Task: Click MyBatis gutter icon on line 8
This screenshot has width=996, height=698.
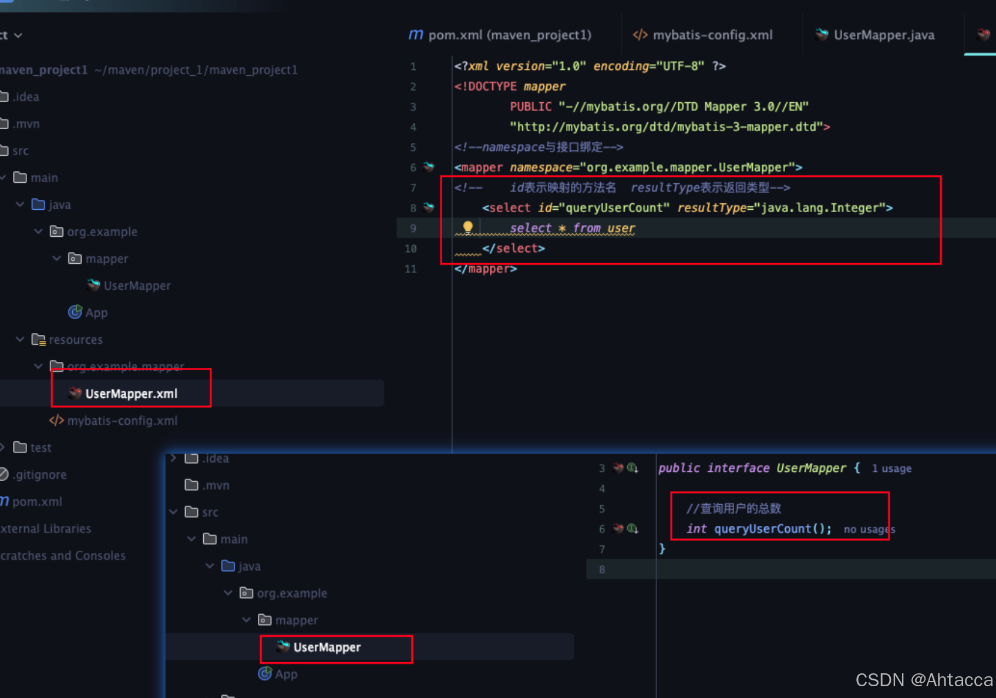Action: pyautogui.click(x=429, y=207)
